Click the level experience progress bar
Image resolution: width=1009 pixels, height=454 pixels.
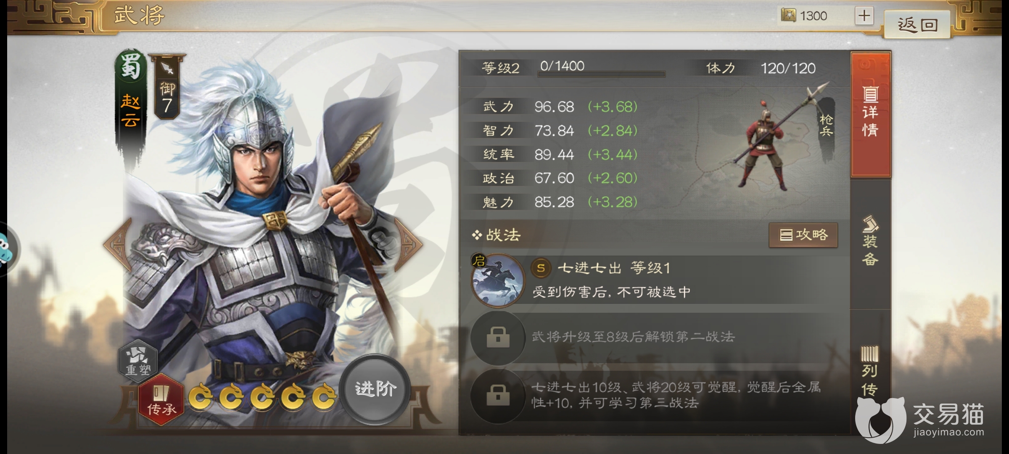point(601,74)
